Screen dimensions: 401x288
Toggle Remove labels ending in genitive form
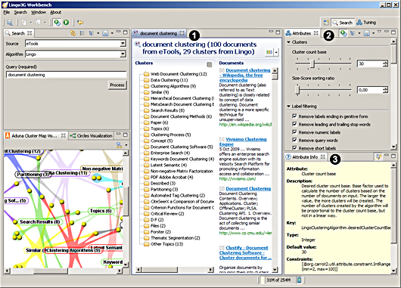[x=294, y=116]
